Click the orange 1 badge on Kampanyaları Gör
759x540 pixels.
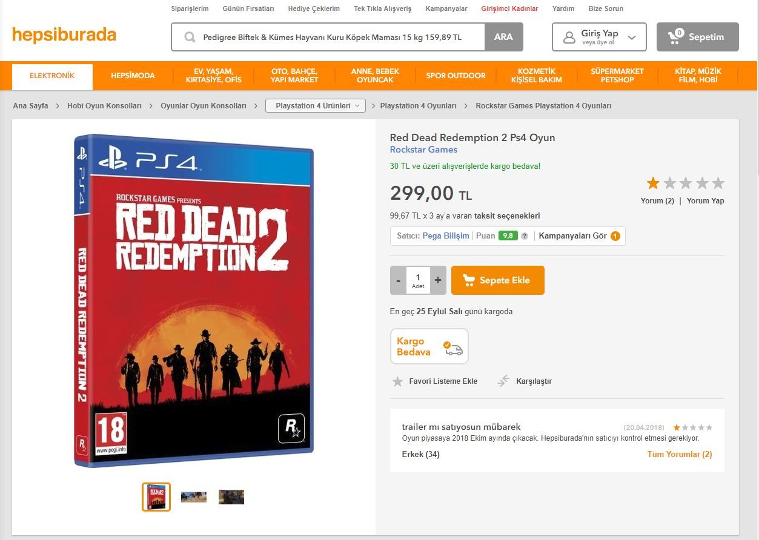tap(615, 235)
